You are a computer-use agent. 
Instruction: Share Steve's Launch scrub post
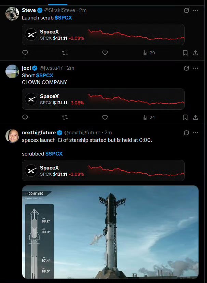pyautogui.click(x=195, y=53)
